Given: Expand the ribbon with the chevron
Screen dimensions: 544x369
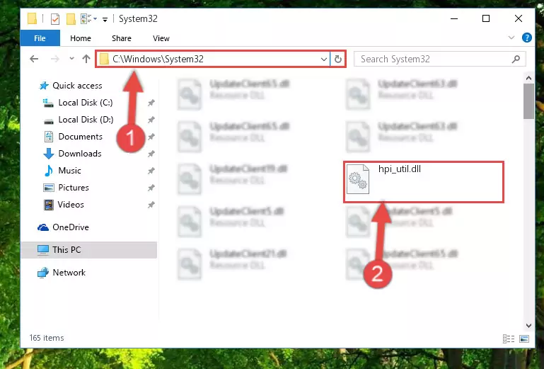Looking at the screenshot, I should point(511,38).
